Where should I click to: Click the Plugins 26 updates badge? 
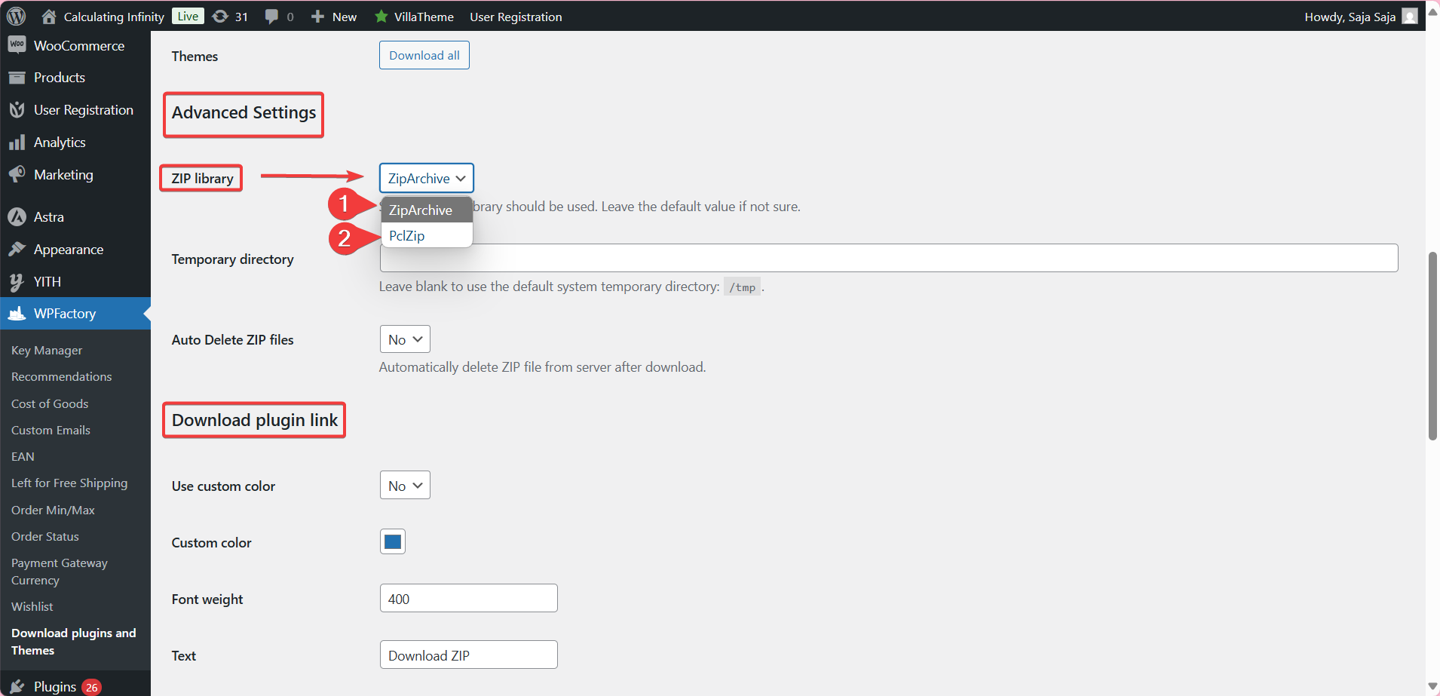coord(92,687)
